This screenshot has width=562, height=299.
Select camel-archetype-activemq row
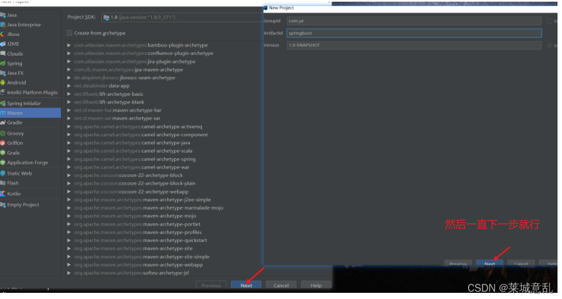[x=138, y=127]
